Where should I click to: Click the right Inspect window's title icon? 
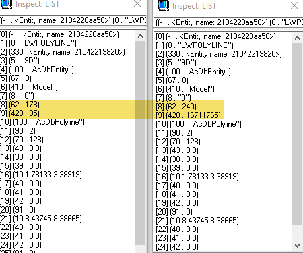click(164, 5)
